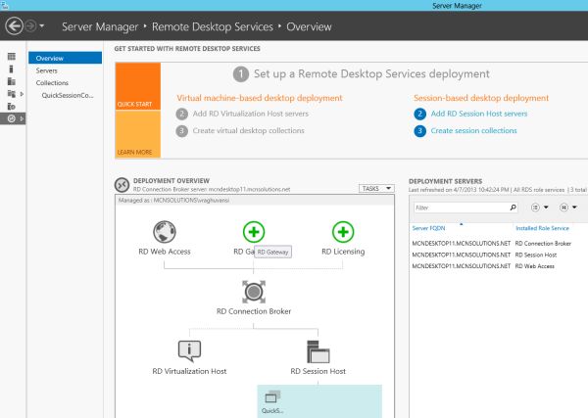
Task: Click the forward navigation arrow
Action: [x=32, y=24]
